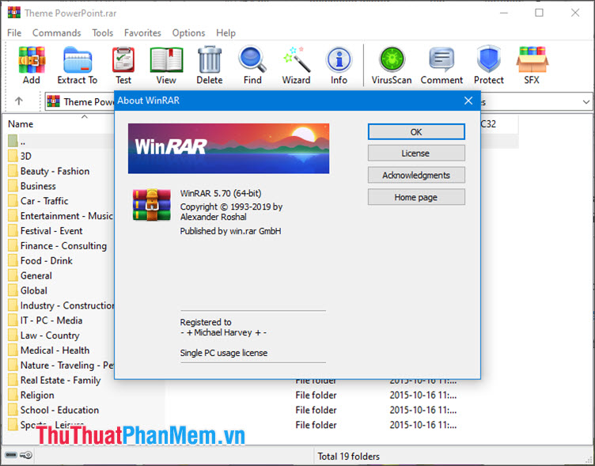Show archive Info
The image size is (595, 466).
(339, 65)
